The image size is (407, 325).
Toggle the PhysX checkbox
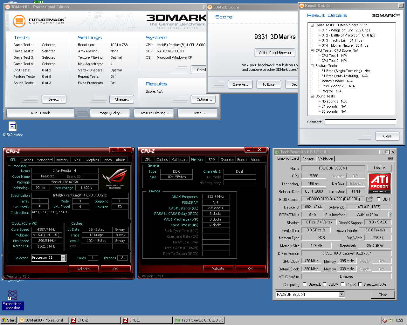[x=342, y=284]
